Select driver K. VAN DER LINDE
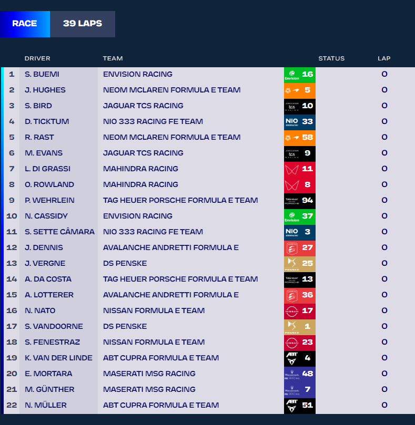 point(58,358)
